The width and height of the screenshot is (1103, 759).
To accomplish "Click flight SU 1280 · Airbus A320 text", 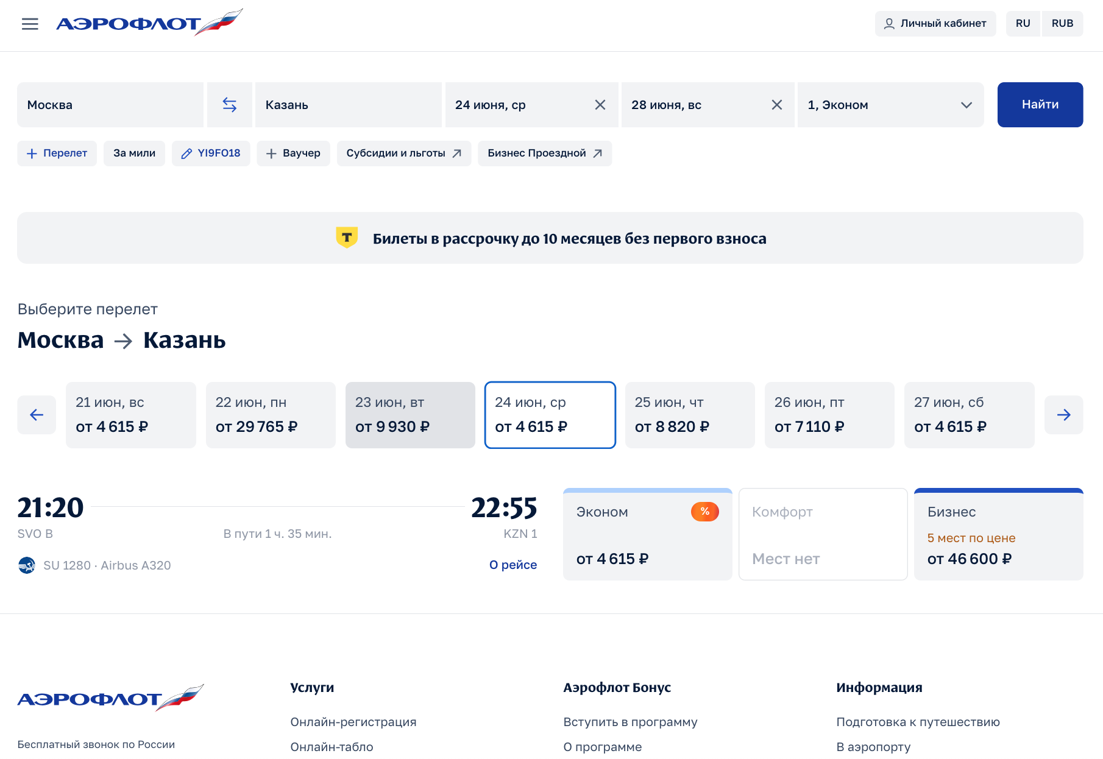I will tap(107, 565).
